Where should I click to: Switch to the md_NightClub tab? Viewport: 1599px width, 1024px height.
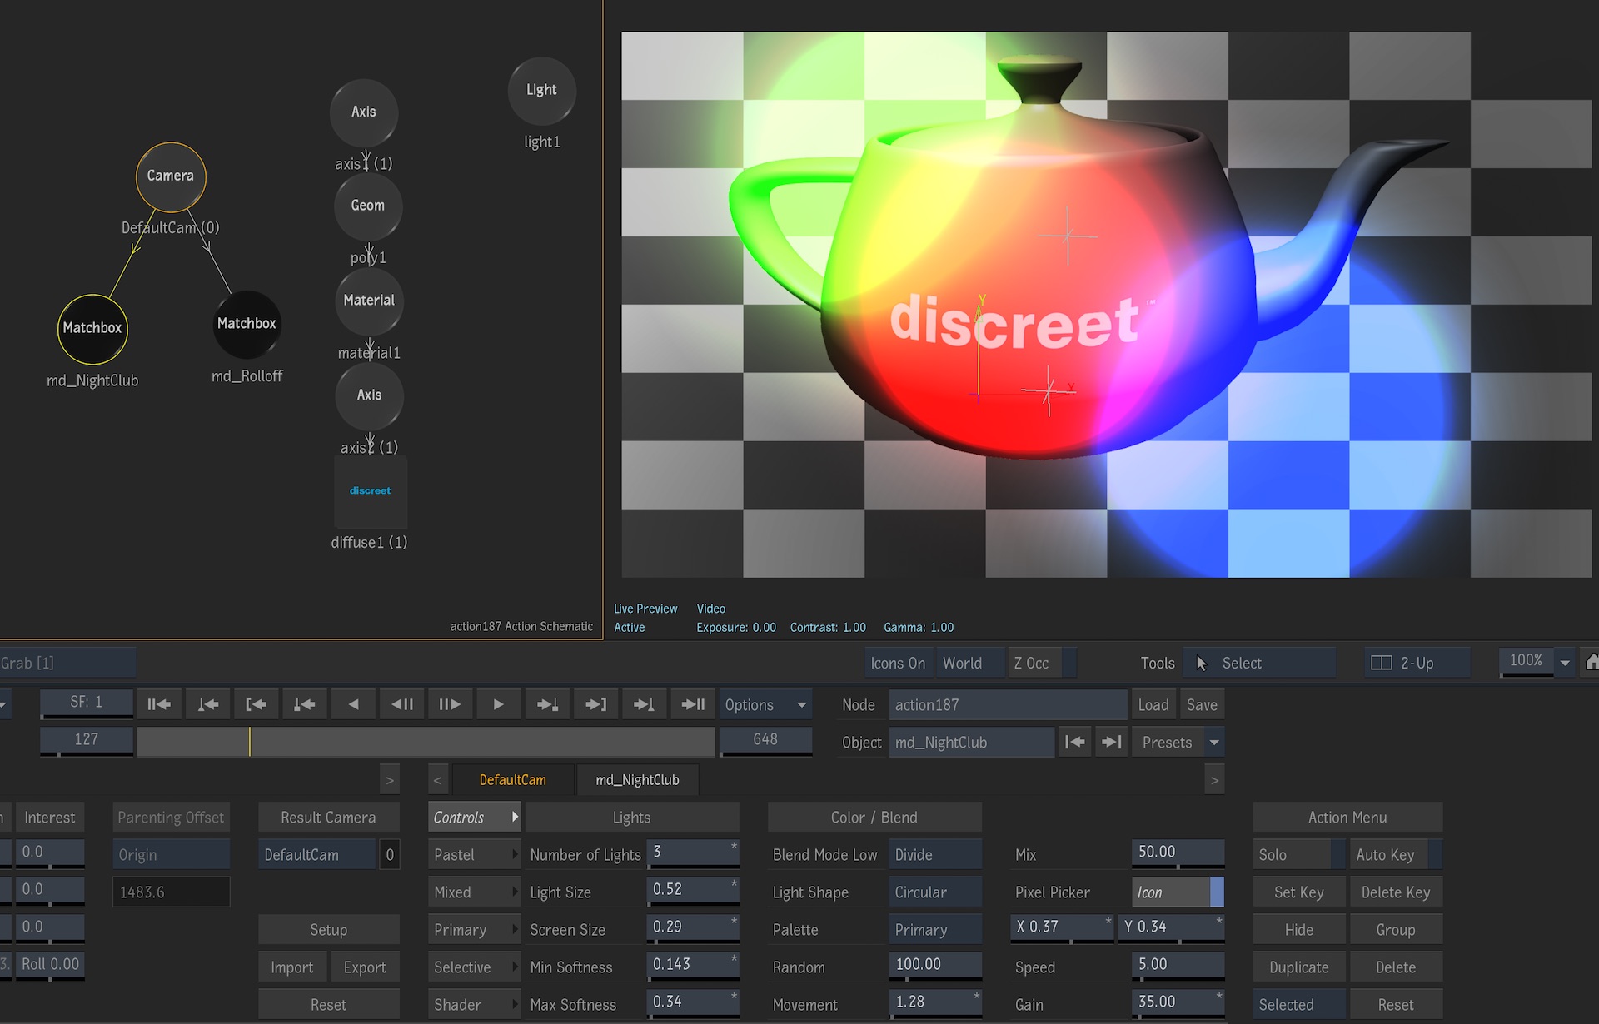click(x=638, y=779)
